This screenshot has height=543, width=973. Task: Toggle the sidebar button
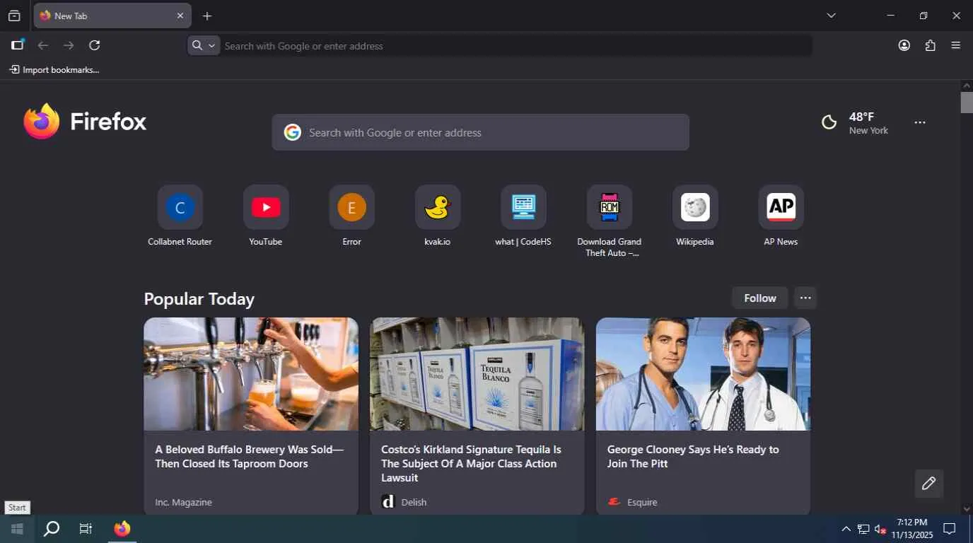click(18, 45)
